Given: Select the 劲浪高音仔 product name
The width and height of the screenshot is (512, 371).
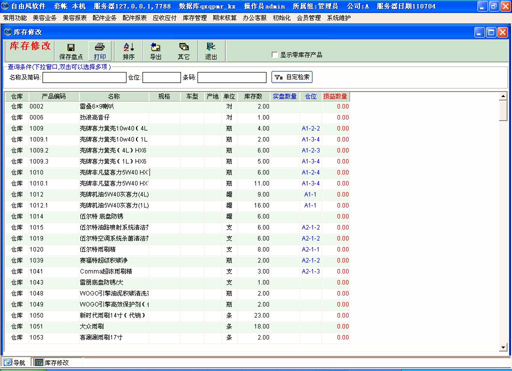Looking at the screenshot, I should [94, 117].
